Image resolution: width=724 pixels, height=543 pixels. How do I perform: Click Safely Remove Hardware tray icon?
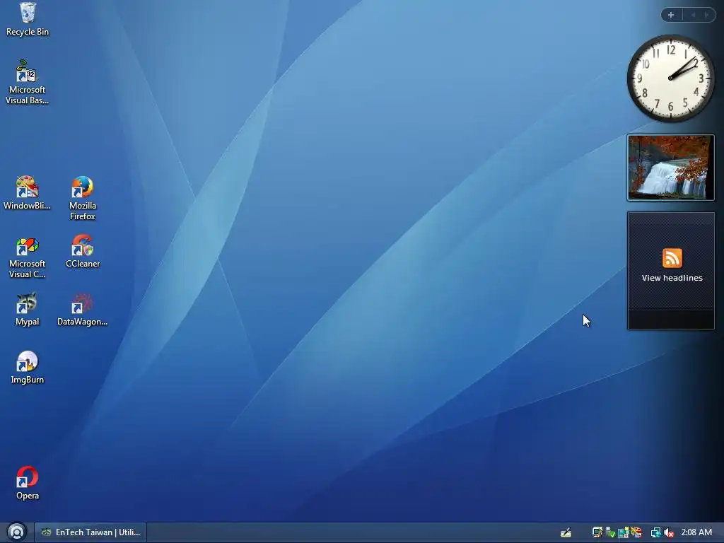(x=610, y=532)
